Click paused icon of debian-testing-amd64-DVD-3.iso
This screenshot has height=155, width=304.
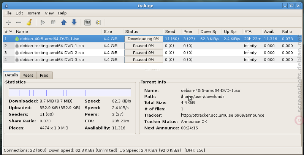click(x=17, y=60)
